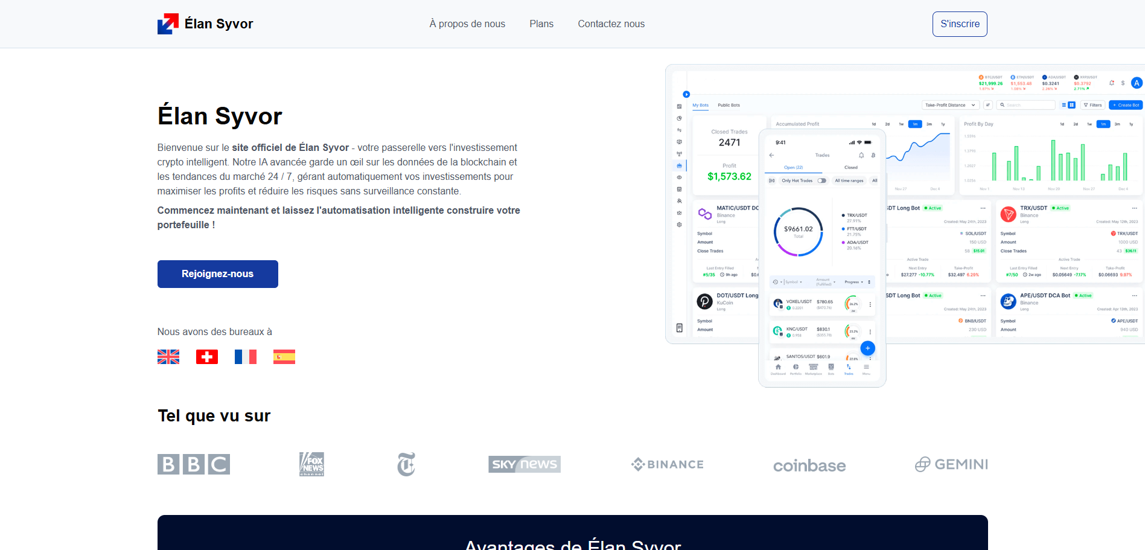Open the Take-Profit Distance dropdown

[x=951, y=105]
